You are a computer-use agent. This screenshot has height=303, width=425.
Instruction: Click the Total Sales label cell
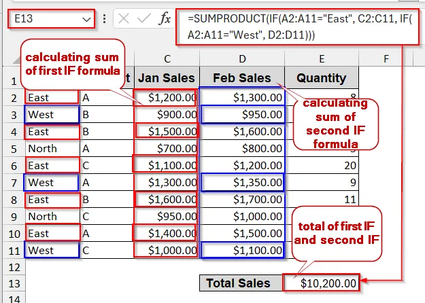pos(241,283)
